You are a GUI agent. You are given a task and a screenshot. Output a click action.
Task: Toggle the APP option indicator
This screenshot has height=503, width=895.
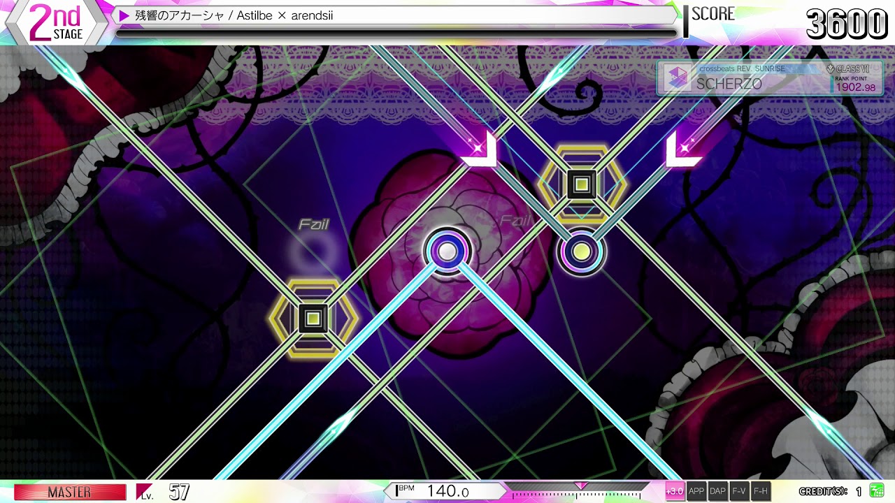pos(696,491)
